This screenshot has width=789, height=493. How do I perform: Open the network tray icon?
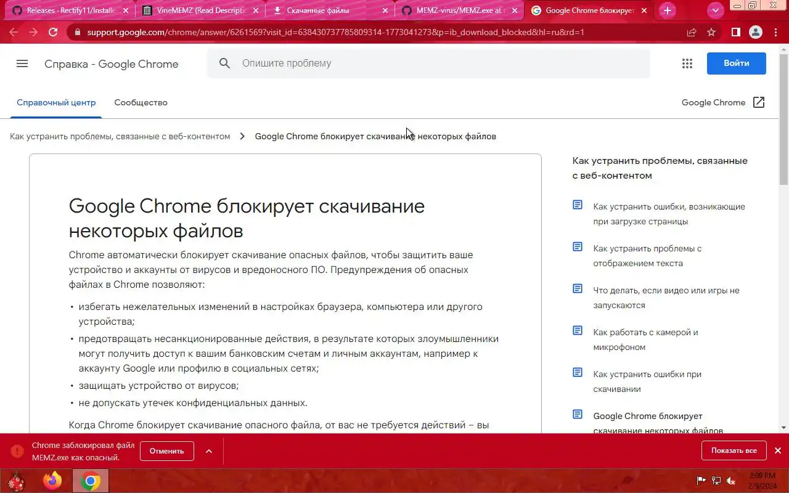click(716, 481)
